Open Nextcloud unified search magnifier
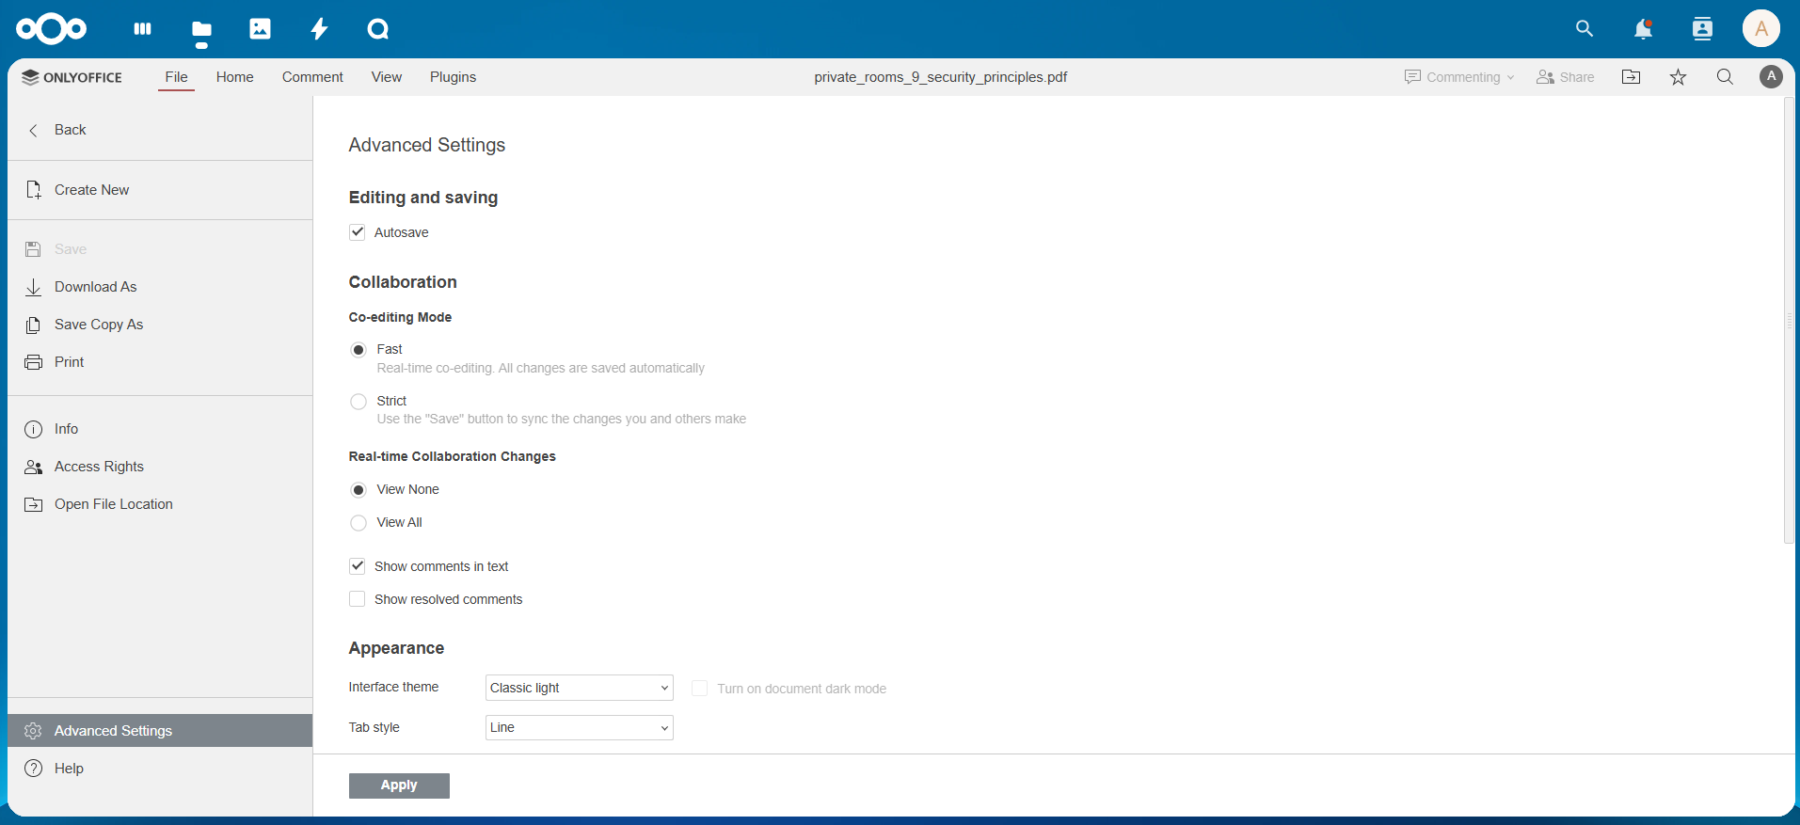 1585,29
